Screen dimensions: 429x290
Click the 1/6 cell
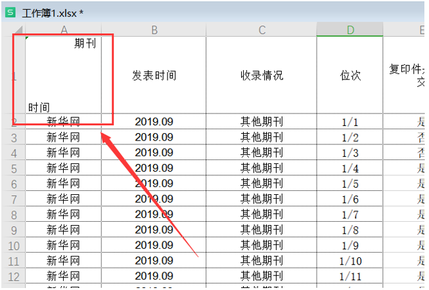[350, 199]
